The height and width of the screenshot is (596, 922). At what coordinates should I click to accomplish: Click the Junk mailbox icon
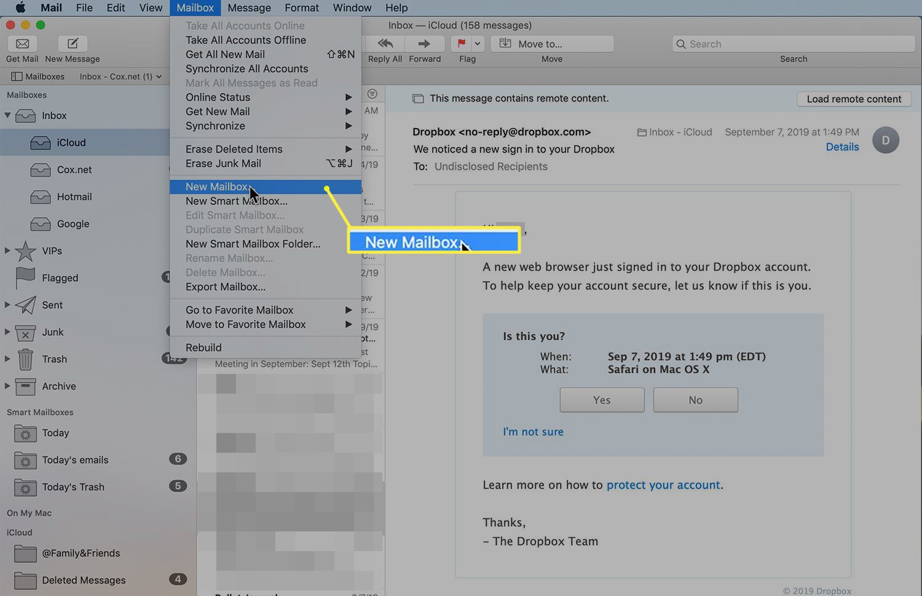pyautogui.click(x=25, y=333)
